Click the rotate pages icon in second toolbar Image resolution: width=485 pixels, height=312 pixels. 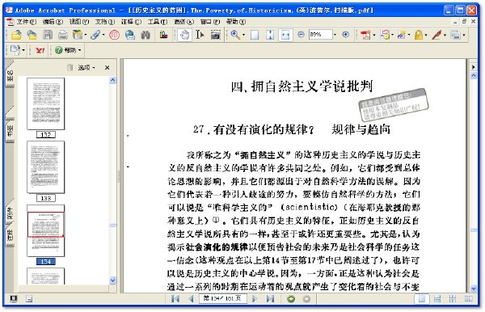[x=15, y=50]
